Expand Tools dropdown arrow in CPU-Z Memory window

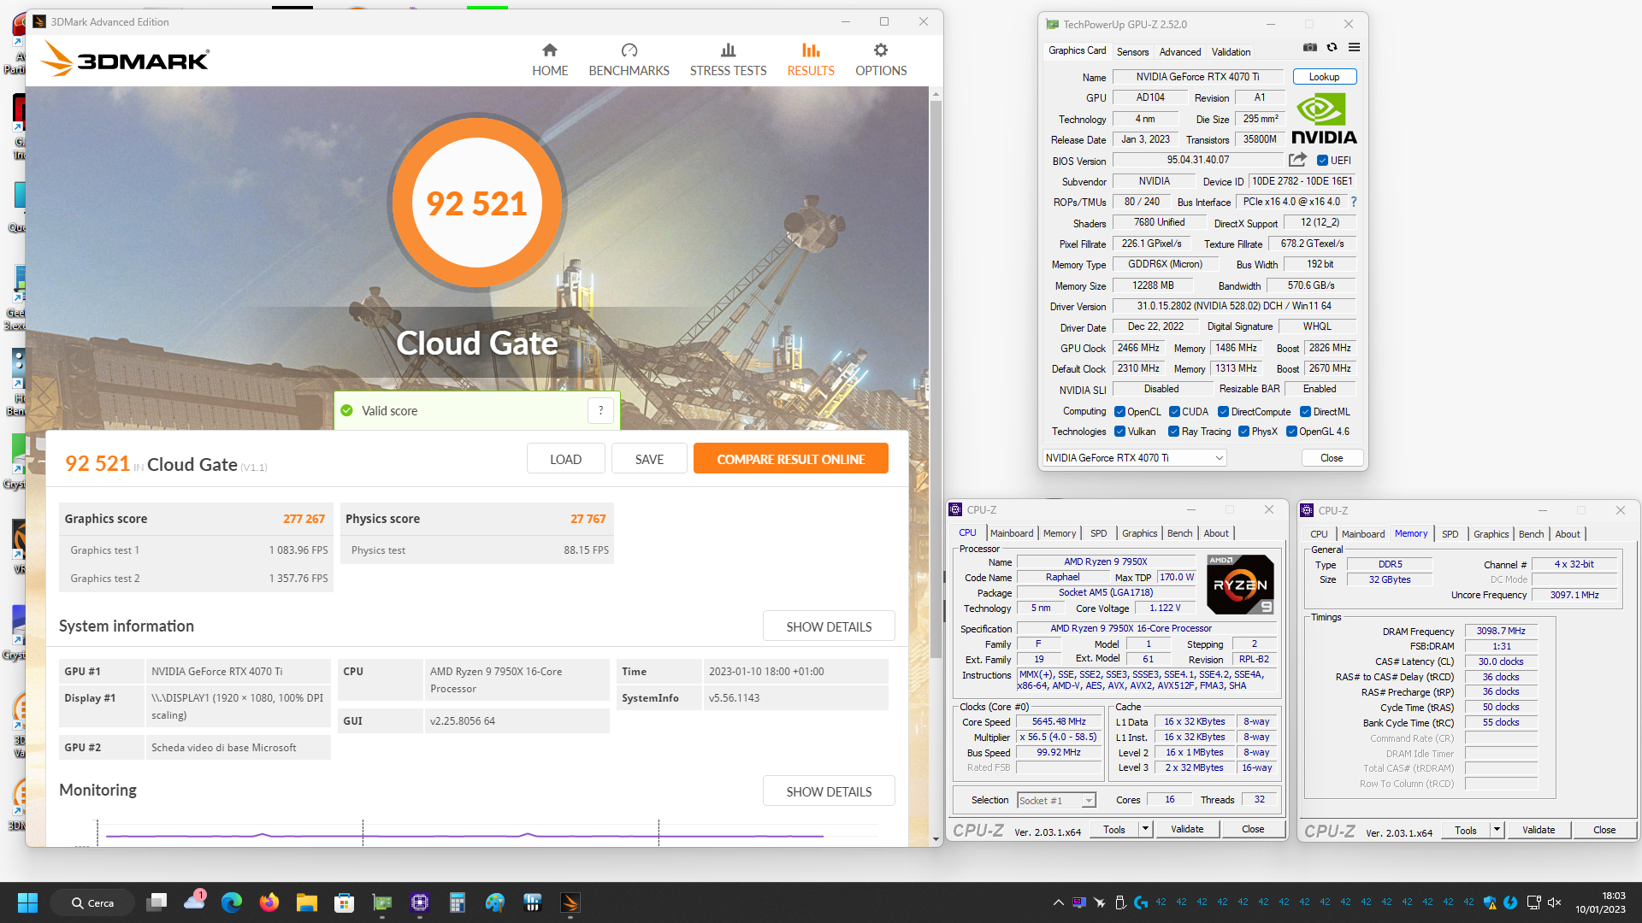click(x=1497, y=830)
